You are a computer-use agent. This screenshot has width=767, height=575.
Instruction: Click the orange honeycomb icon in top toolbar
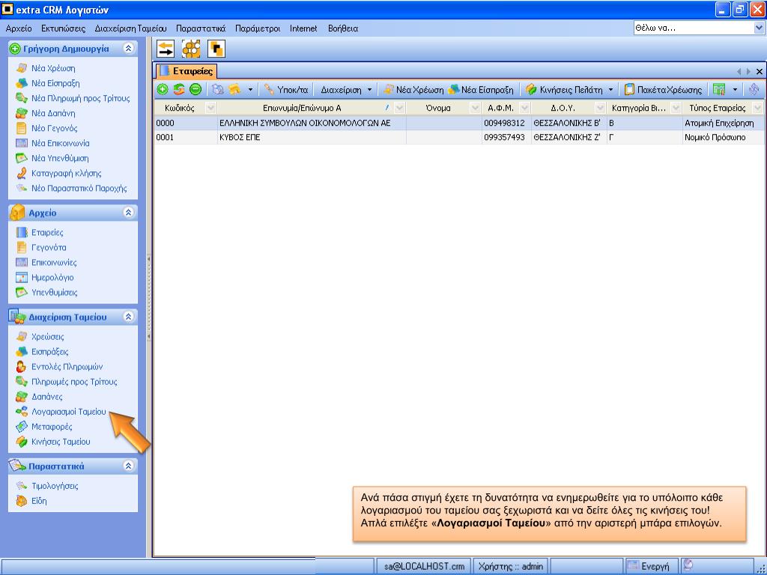191,49
